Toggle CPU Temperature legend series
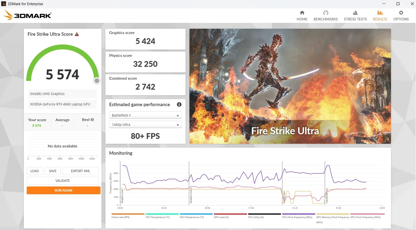Image resolution: width=416 pixels, height=230 pixels. click(158, 217)
